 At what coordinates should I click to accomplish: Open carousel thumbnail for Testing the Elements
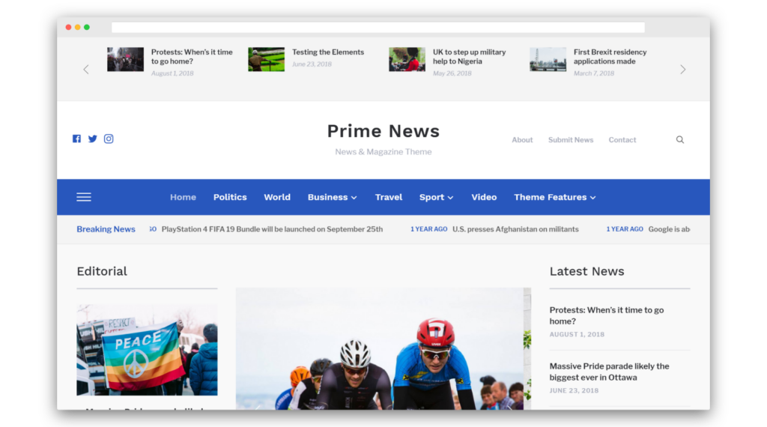266,59
